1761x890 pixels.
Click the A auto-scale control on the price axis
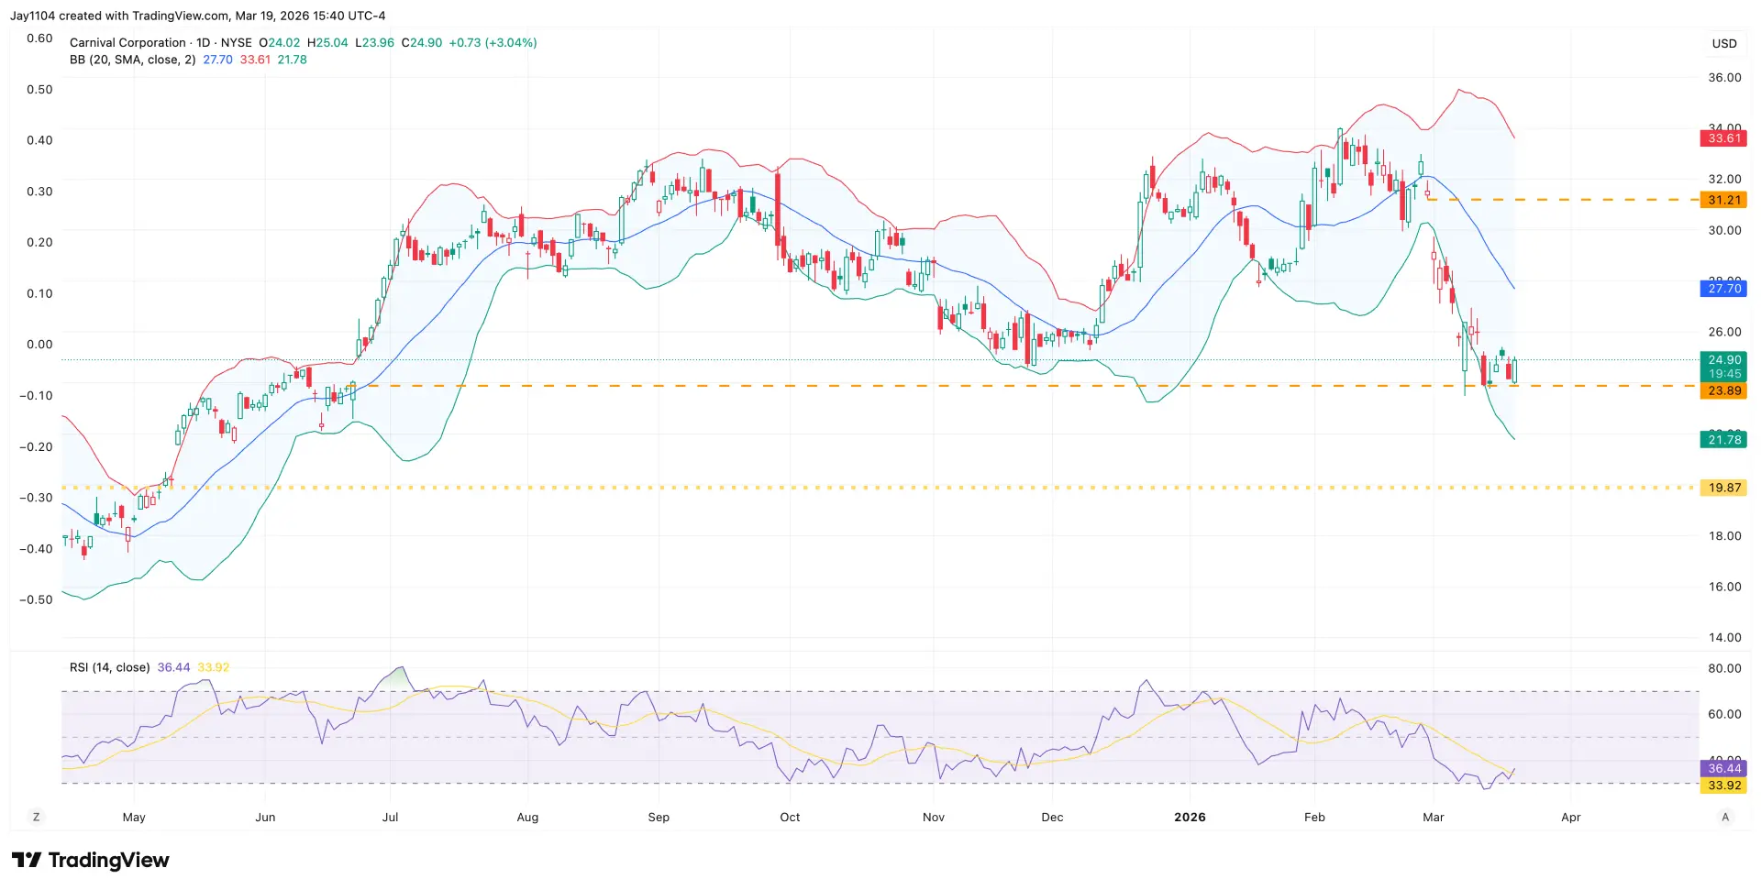[x=1725, y=816]
